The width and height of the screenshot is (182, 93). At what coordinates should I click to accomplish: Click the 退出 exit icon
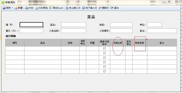coord(112,8)
